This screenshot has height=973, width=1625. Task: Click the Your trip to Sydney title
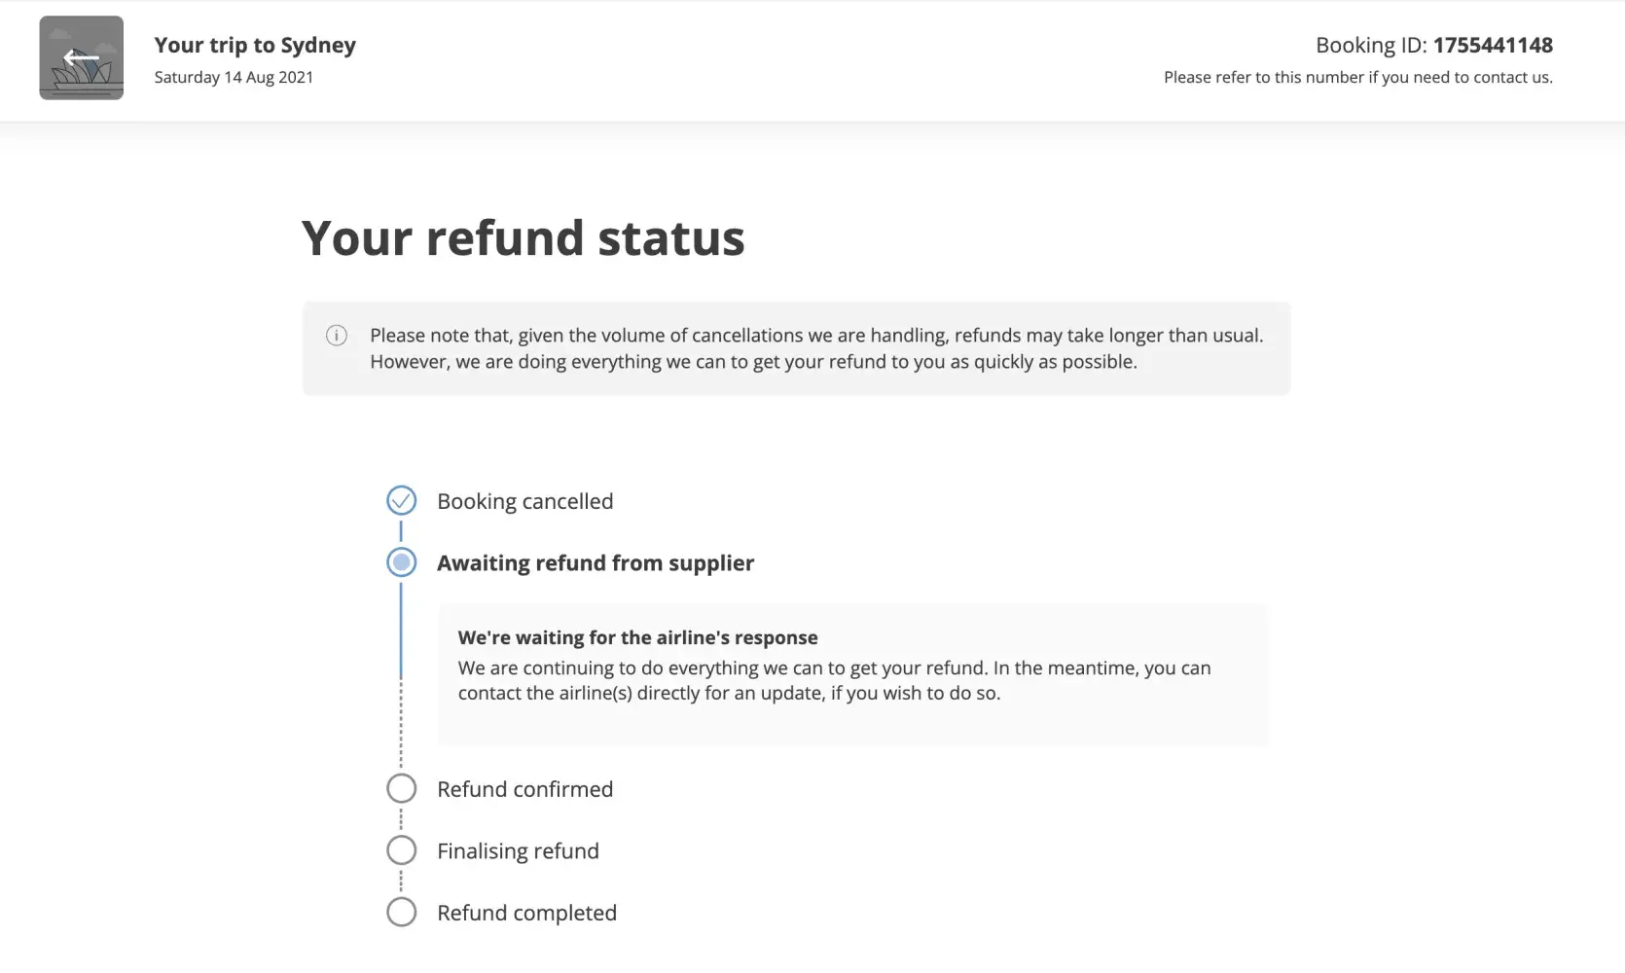click(255, 45)
